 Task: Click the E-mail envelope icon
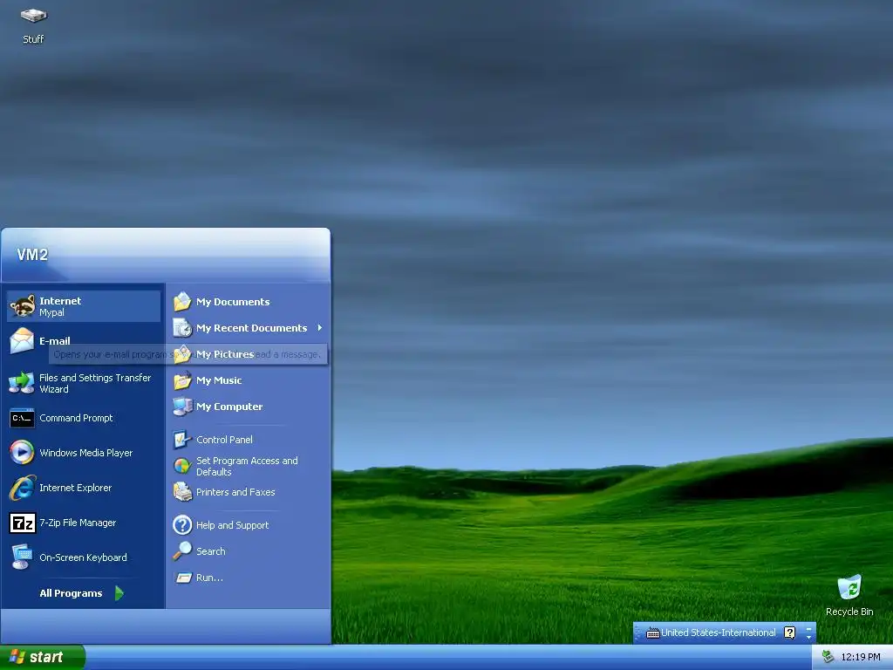(22, 341)
